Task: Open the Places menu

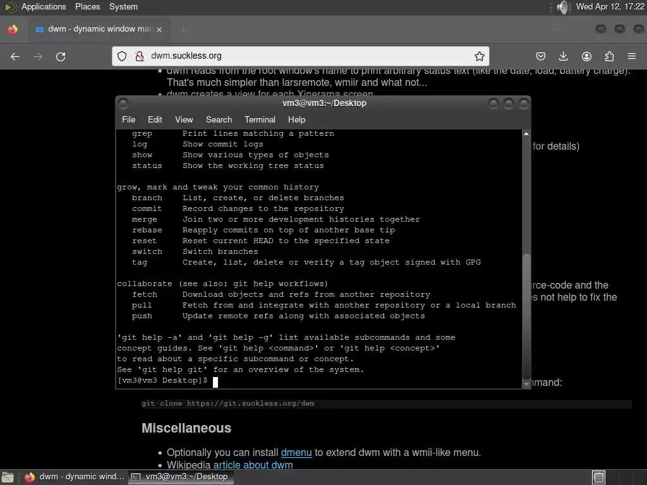Action: [87, 6]
